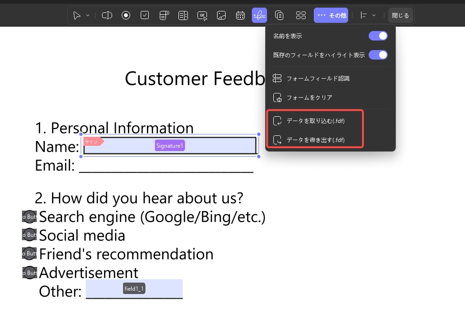The image size is (465, 315).
Task: Click the 閉じる close button
Action: pos(400,15)
